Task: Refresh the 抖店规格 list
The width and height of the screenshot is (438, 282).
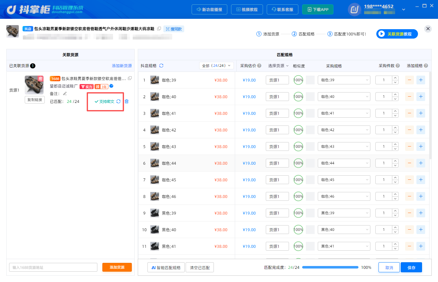Action: (x=161, y=66)
